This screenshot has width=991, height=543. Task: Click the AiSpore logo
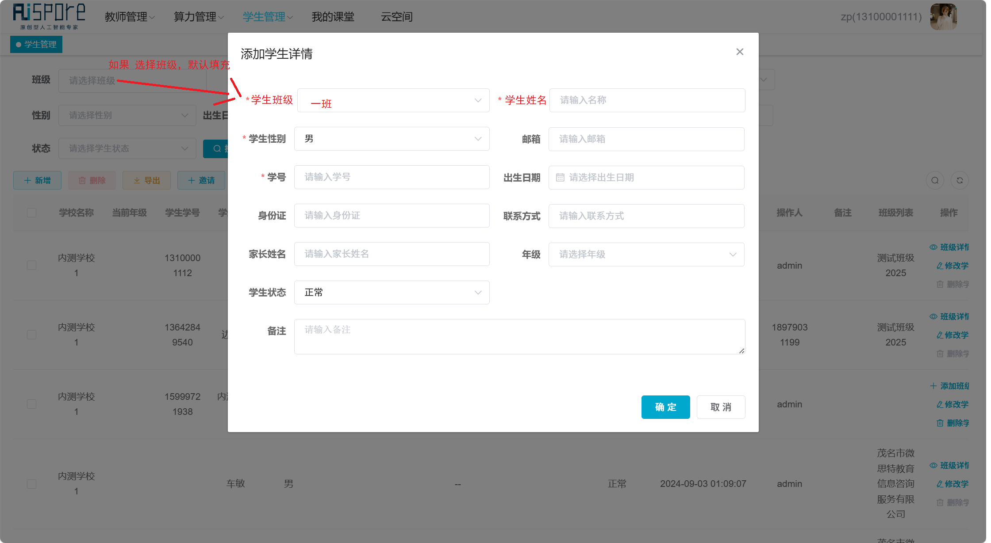click(x=49, y=16)
